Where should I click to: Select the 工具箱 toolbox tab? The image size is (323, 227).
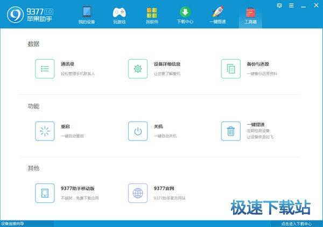(x=250, y=15)
